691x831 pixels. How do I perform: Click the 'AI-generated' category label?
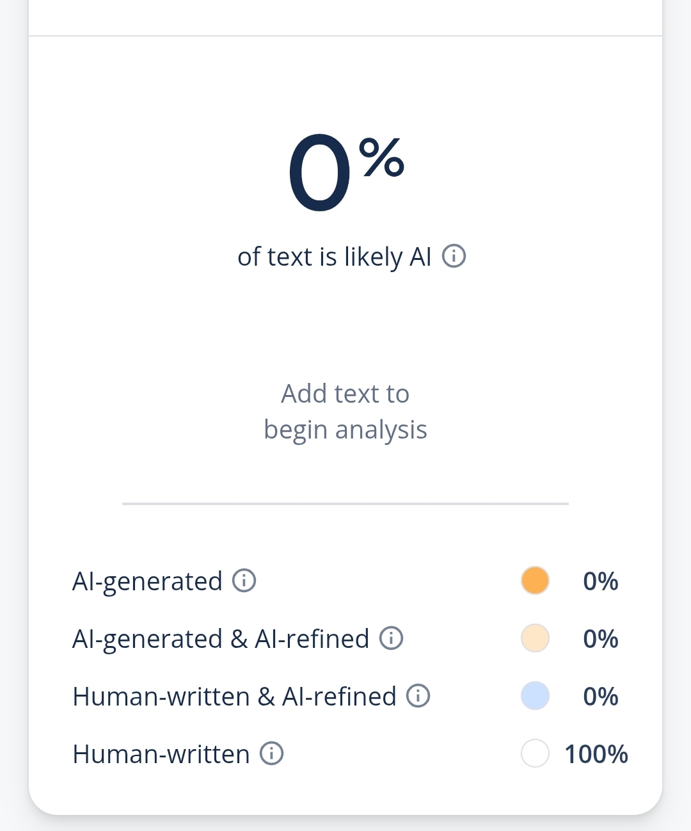[147, 581]
